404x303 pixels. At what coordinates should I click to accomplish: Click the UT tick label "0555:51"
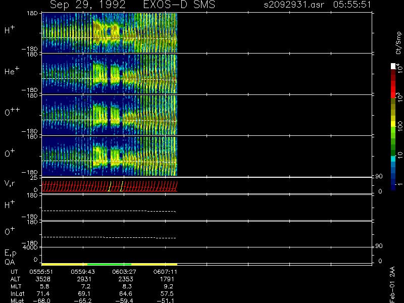click(41, 272)
